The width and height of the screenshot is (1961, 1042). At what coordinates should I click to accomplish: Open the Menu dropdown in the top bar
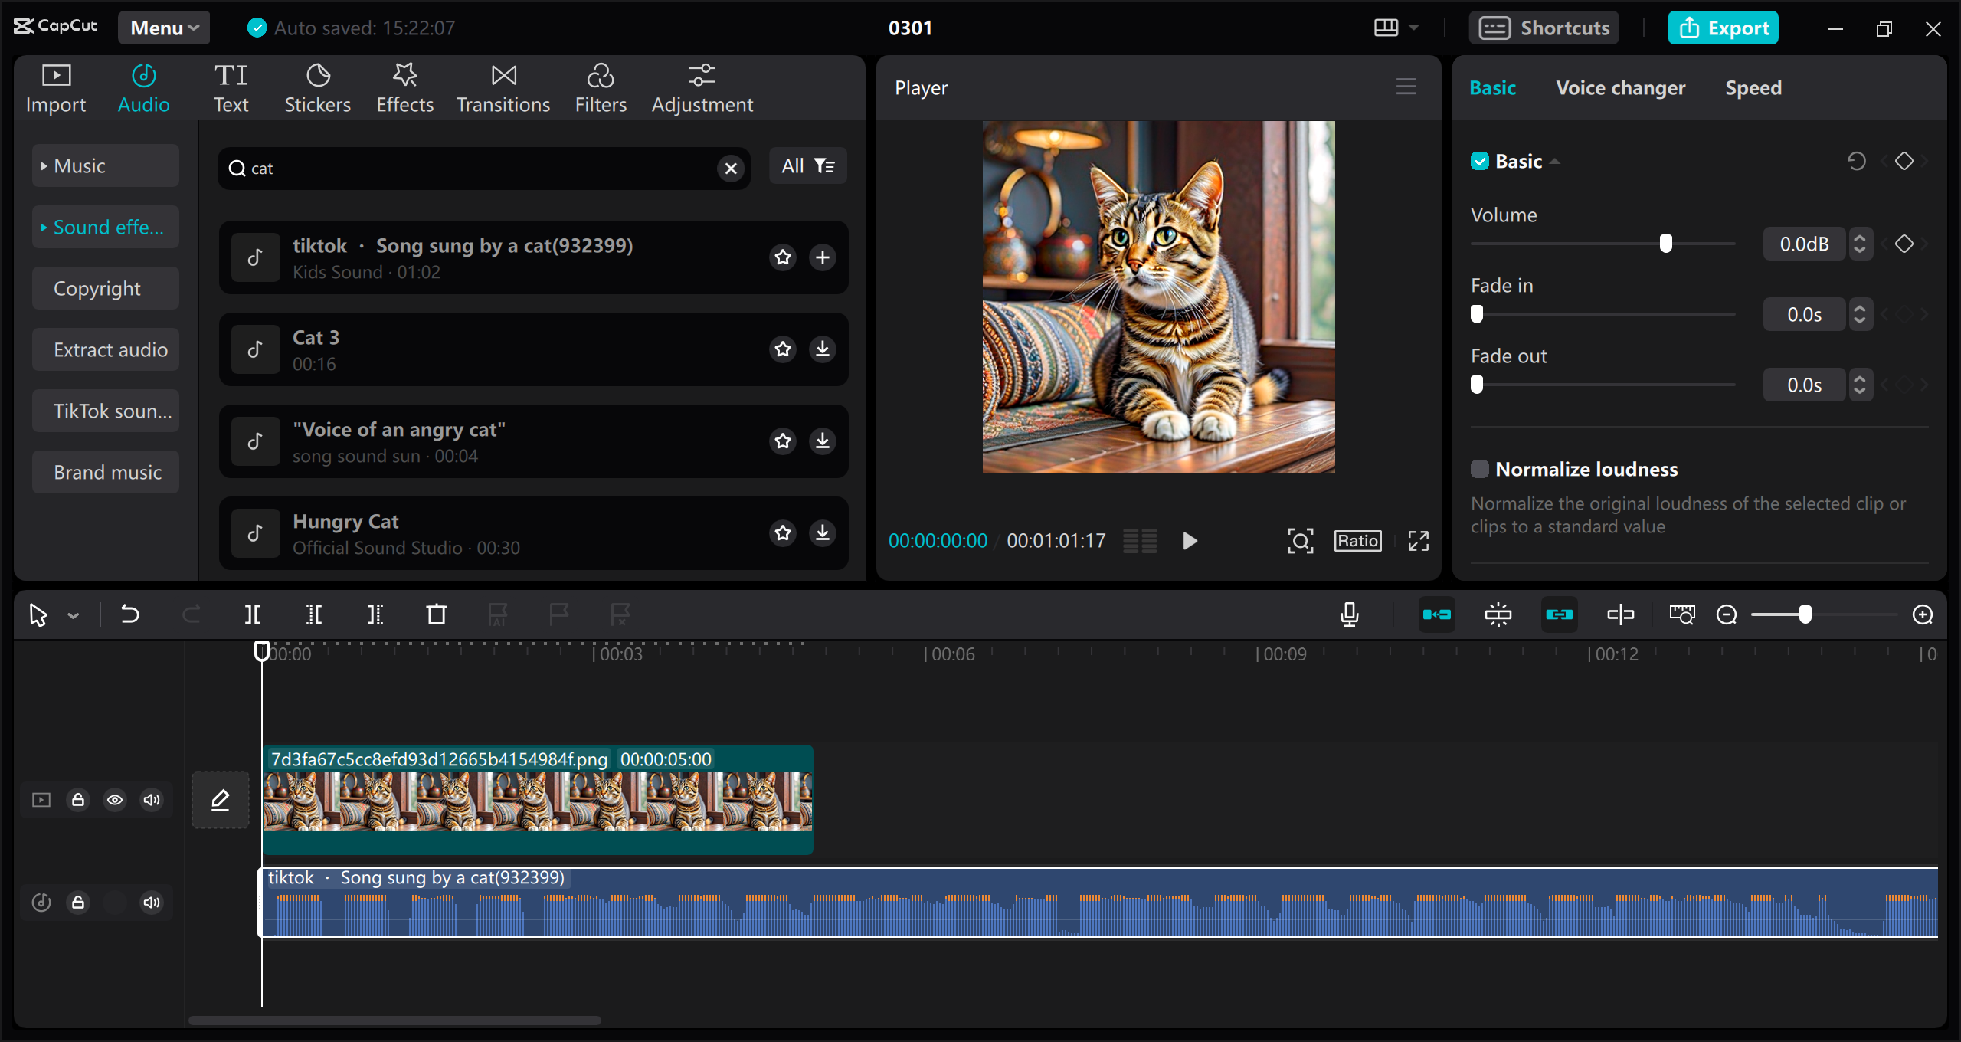coord(163,28)
